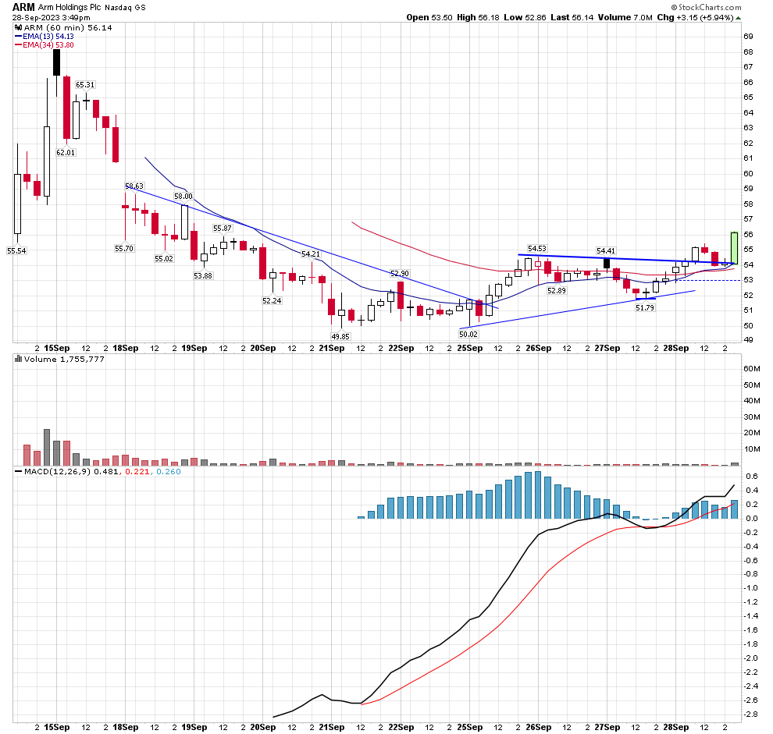Click the 62.01 price annotation
The height and width of the screenshot is (734, 773).
point(66,153)
